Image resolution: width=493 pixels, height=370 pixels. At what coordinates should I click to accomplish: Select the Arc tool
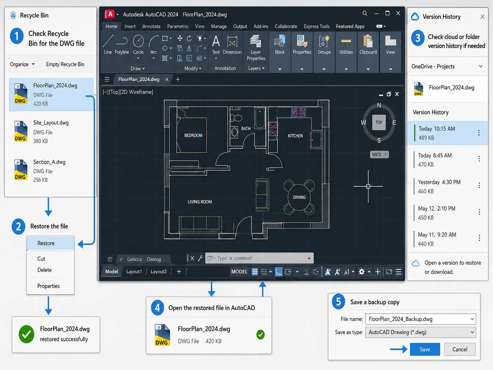coord(154,45)
